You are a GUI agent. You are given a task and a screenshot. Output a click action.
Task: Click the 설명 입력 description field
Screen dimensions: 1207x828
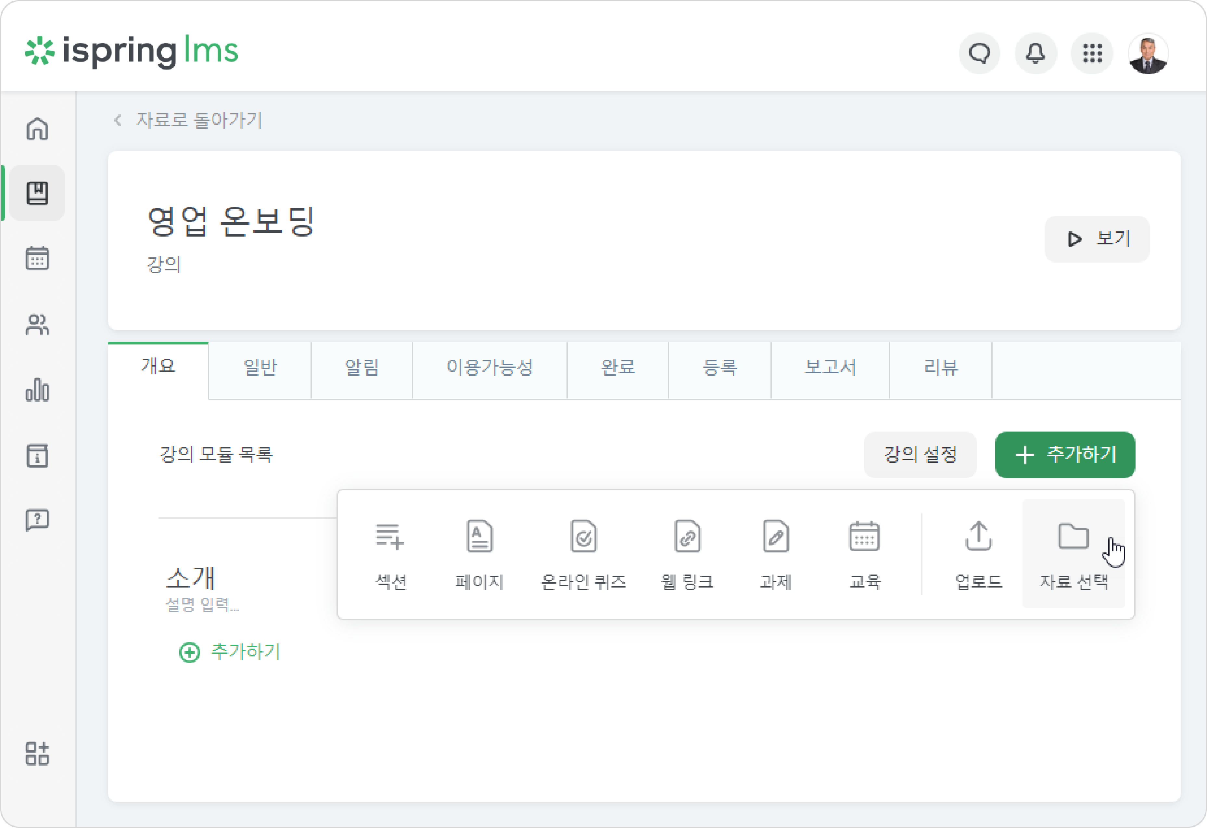202,605
